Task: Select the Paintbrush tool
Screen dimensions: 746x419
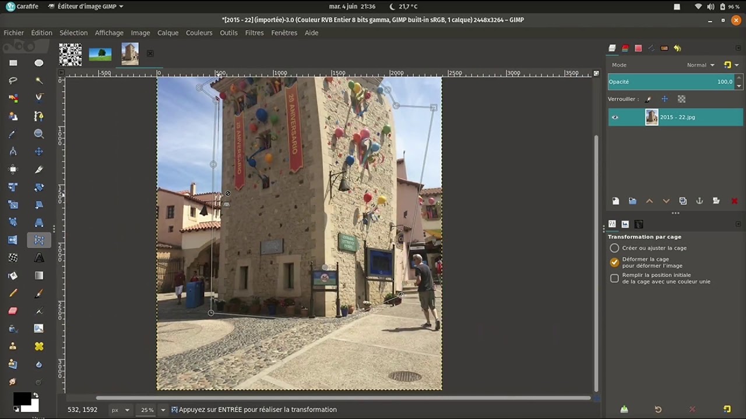Action: coord(39,293)
